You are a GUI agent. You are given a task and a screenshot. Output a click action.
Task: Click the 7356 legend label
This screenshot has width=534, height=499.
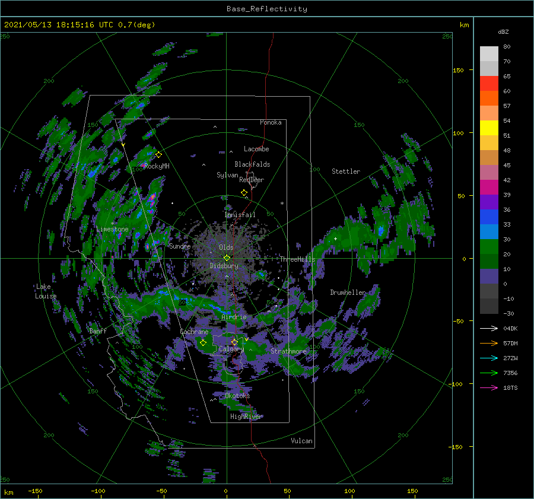pos(510,373)
